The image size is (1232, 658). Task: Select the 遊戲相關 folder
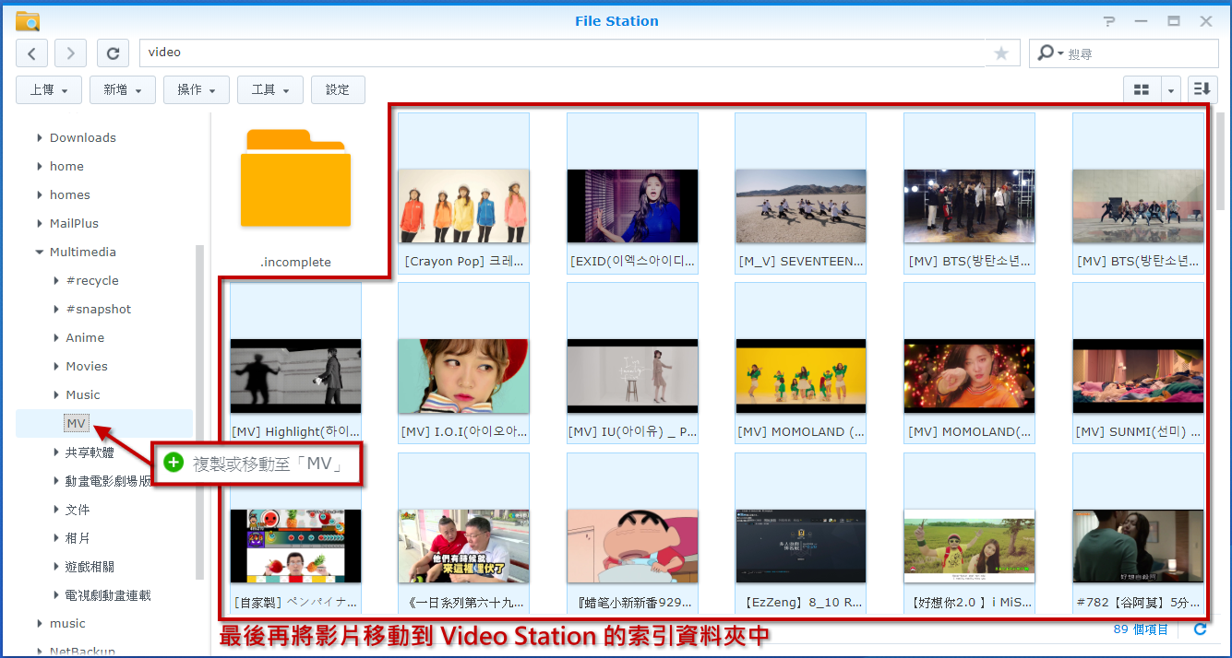(x=90, y=567)
